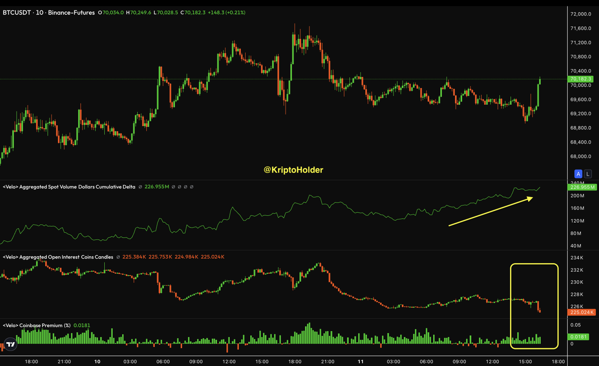The height and width of the screenshot is (366, 599).
Task: Click the 06:00 label after date 11
Action: (x=426, y=361)
